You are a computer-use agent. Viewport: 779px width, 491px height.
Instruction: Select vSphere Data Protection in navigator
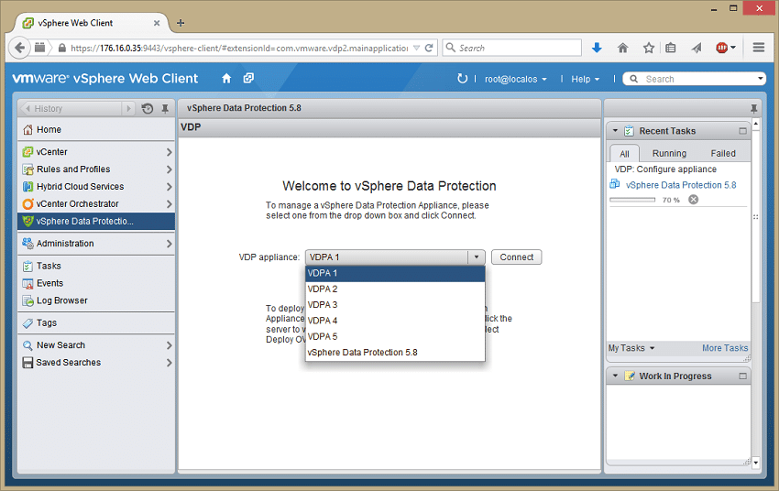[x=96, y=222]
